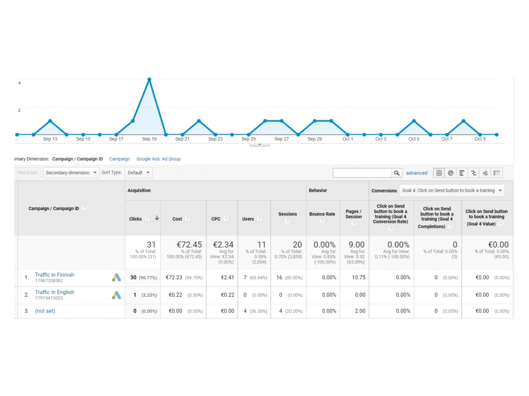Click help icon beside Goal 4 Completions
Screen dimensions: 529x396
451,227
